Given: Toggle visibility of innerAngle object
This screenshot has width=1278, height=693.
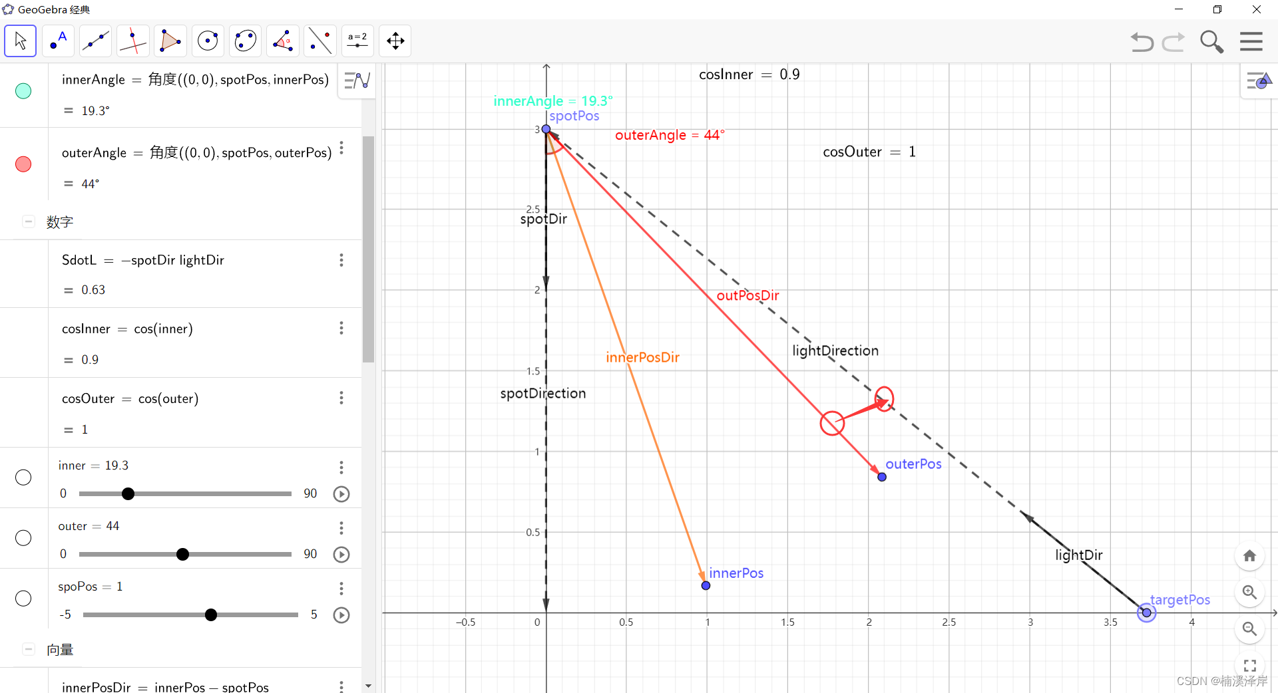Looking at the screenshot, I should coord(23,91).
